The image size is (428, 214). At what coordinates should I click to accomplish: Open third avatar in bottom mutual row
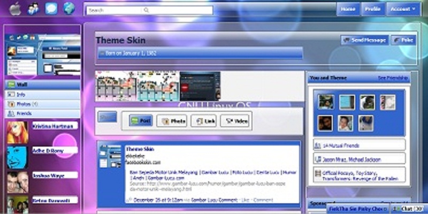point(366,123)
